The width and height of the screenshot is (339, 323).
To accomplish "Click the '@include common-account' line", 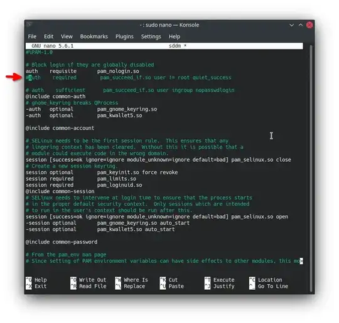I will pos(60,128).
